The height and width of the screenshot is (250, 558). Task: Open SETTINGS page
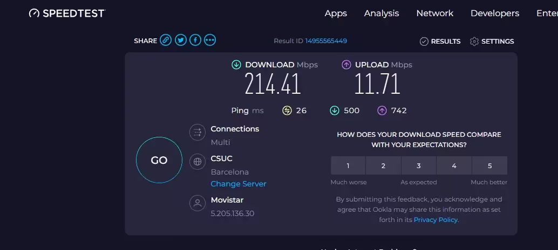[498, 41]
